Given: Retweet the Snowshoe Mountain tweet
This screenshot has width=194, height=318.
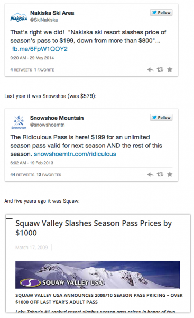Looking at the screenshot, I should [160, 174].
